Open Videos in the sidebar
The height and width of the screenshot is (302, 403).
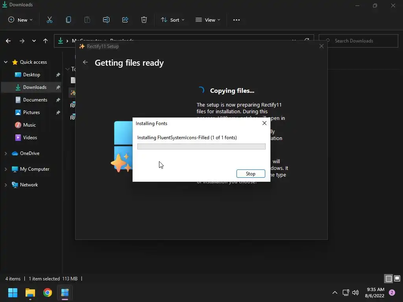[30, 137]
